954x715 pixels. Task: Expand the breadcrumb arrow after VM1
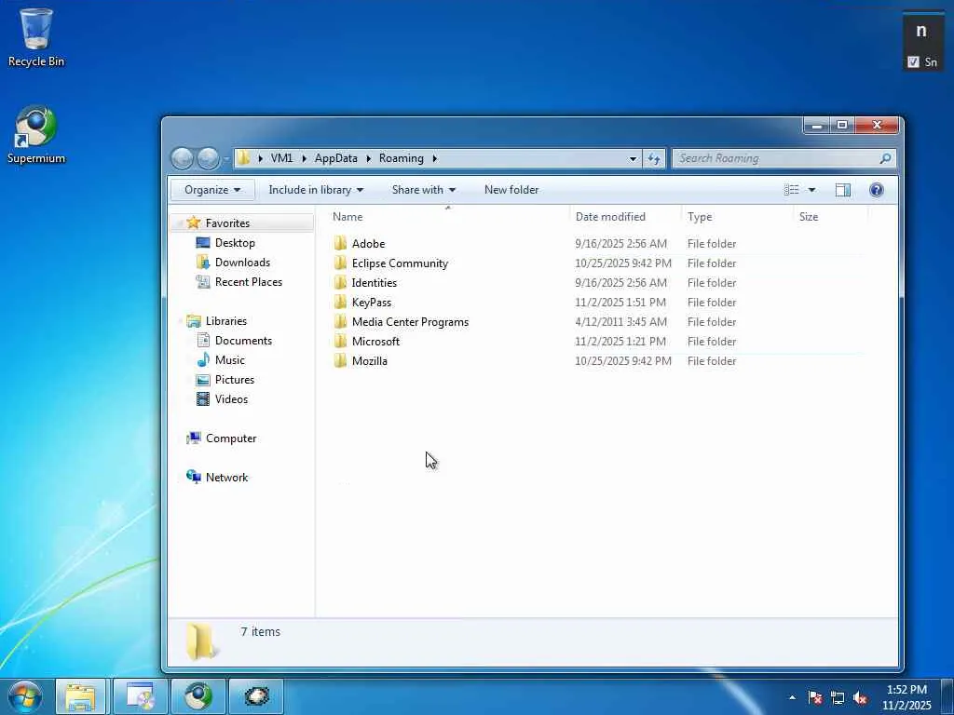coord(304,158)
